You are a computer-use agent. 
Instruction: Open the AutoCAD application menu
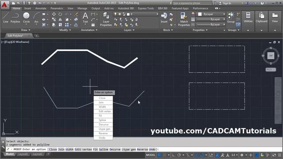[4, 5]
